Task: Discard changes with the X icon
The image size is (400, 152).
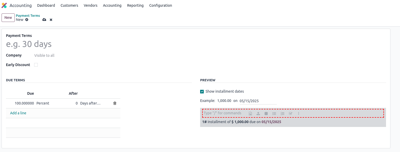Action: click(51, 20)
